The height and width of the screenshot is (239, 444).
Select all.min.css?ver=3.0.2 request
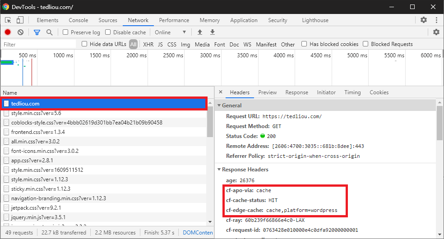[104, 142]
